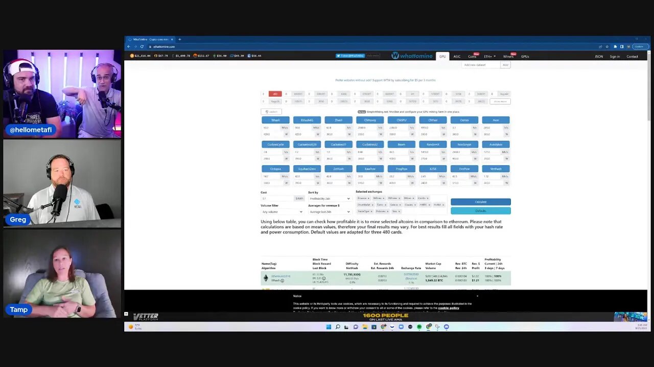Click the highlighted red 480 GPU button
This screenshot has height=367, width=654.
click(275, 94)
